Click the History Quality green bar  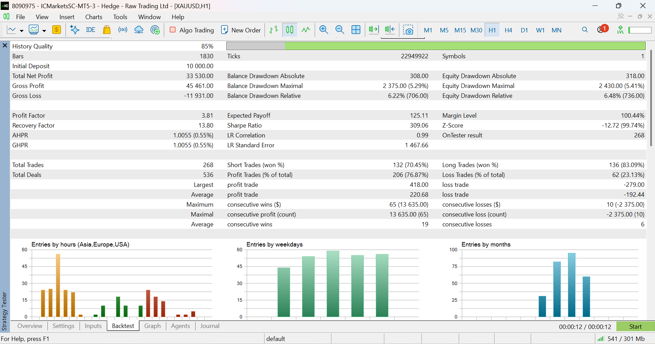tap(465, 46)
